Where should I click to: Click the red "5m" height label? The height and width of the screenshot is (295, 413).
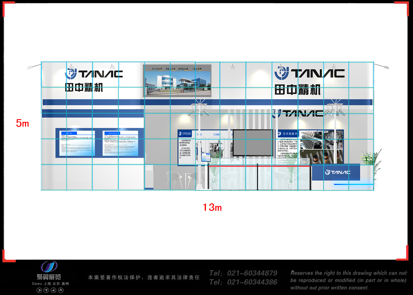coord(23,123)
